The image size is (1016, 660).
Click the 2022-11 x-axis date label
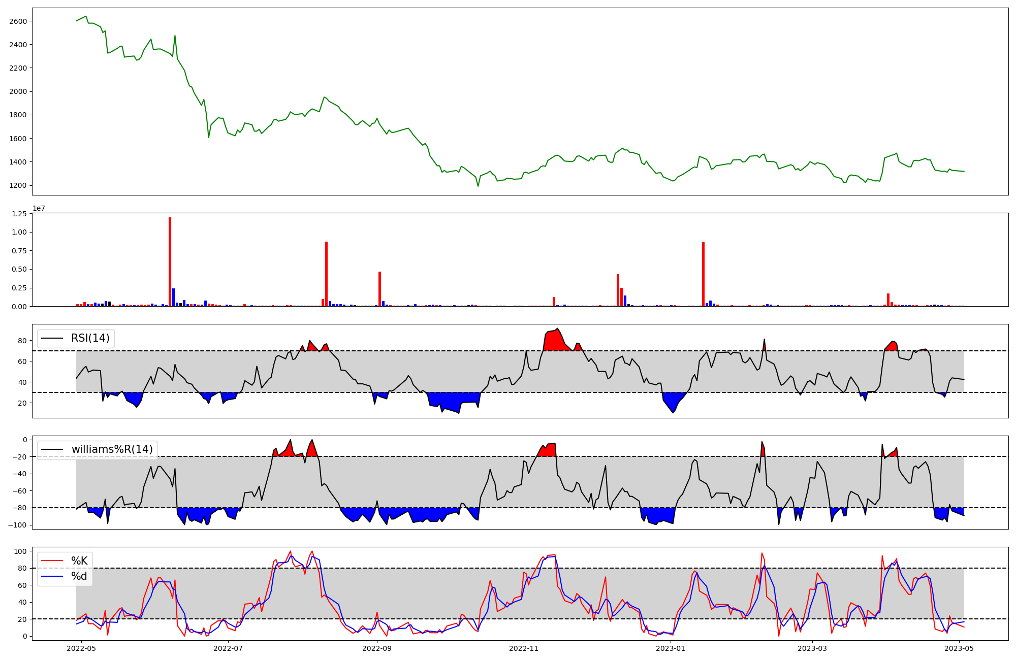524,648
